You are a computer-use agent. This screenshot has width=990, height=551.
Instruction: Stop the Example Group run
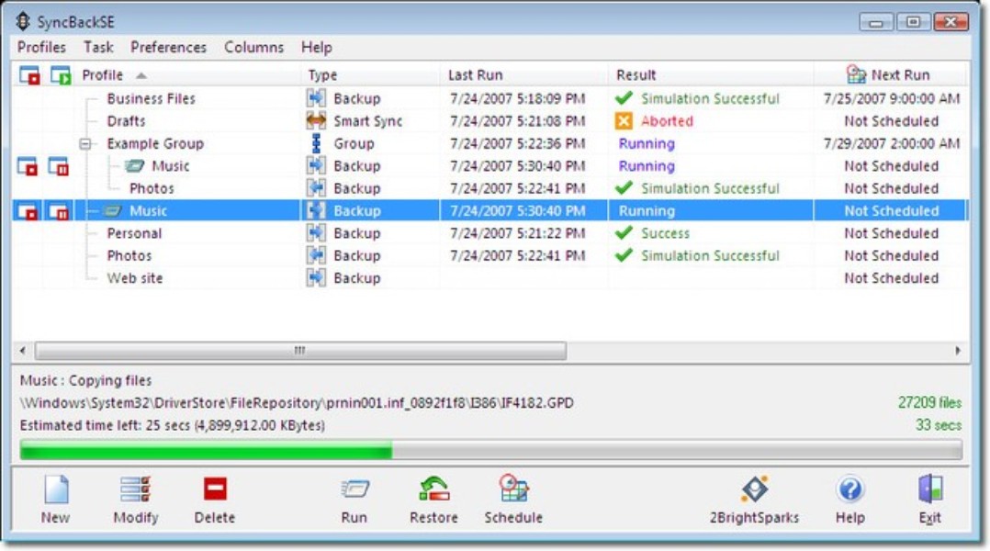tap(29, 165)
